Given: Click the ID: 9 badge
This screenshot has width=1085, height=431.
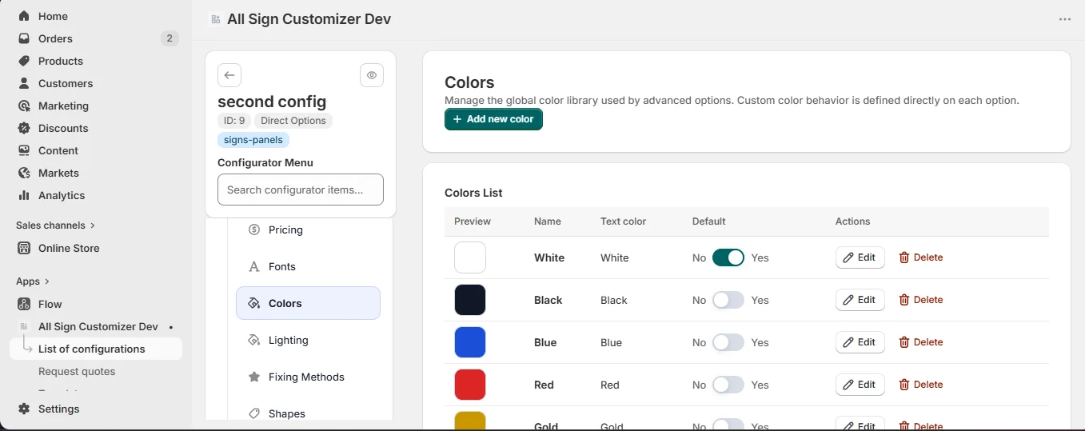Looking at the screenshot, I should click(x=234, y=121).
